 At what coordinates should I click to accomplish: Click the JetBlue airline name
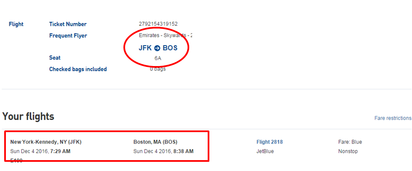265,151
